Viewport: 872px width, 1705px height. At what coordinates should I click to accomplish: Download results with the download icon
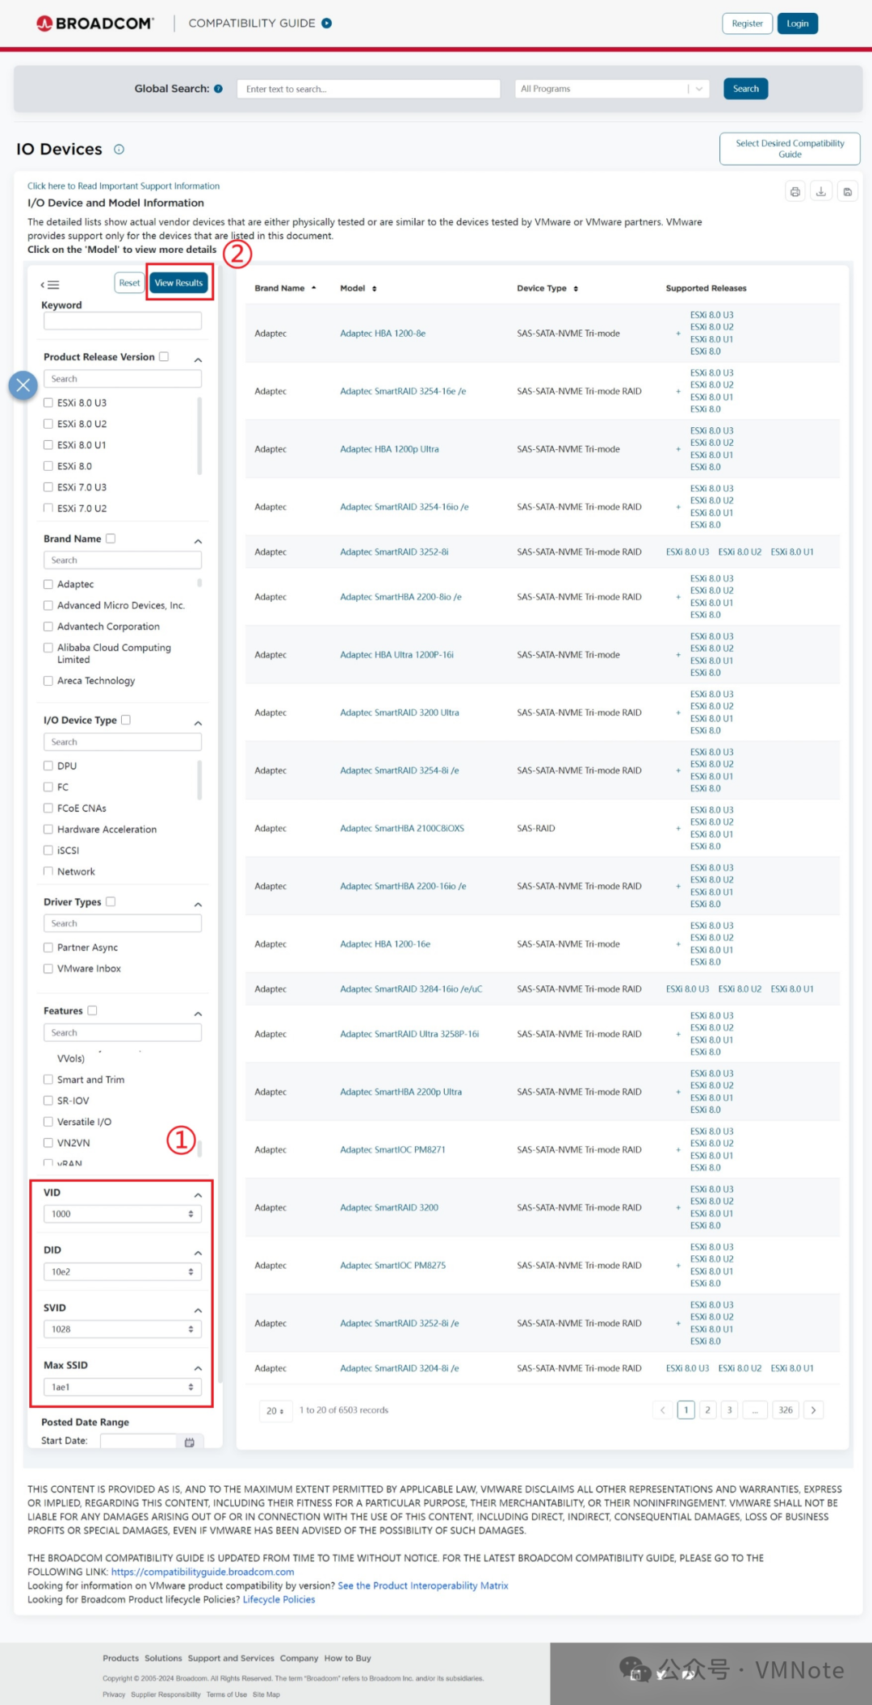click(x=821, y=191)
